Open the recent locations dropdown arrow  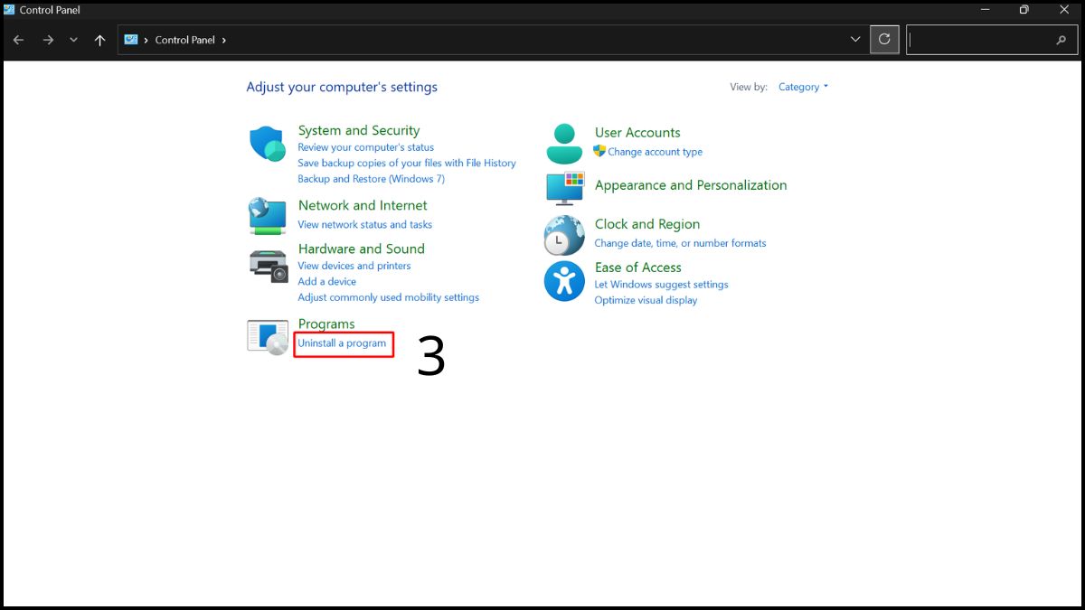[x=73, y=40]
